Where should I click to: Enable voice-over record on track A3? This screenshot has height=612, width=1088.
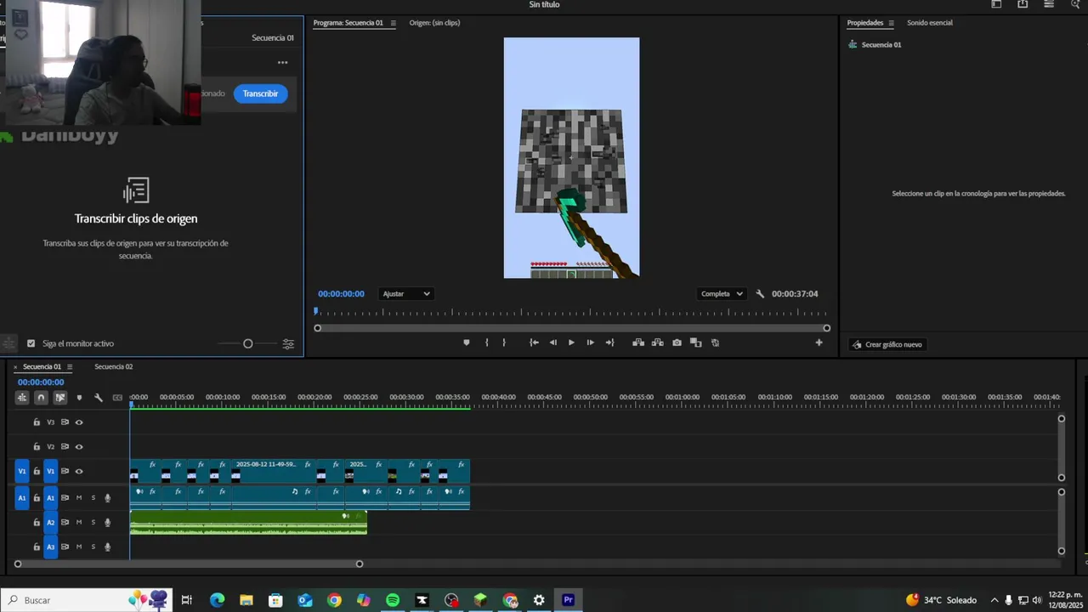(107, 547)
